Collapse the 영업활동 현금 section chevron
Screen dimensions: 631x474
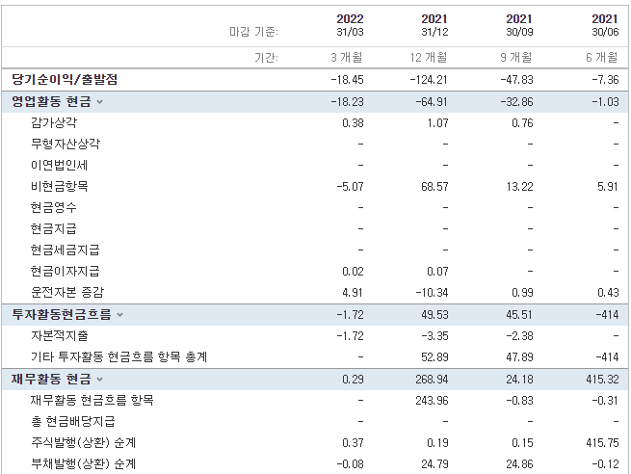(x=100, y=102)
